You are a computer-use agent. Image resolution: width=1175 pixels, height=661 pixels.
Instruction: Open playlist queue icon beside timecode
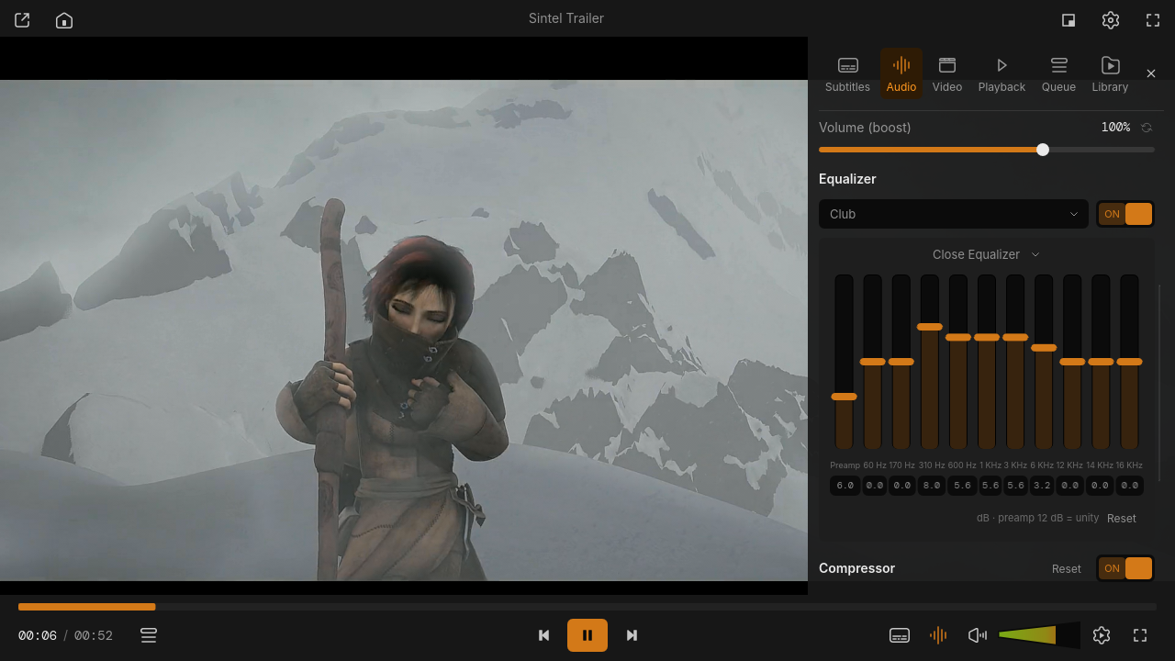coord(149,635)
